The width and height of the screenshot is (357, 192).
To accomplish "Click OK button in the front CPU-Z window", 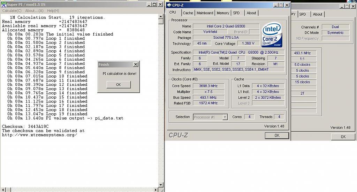I will (277, 136).
